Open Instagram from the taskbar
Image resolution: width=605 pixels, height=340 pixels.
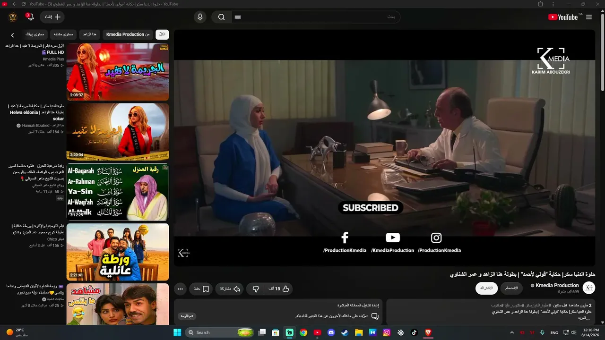coord(387,332)
